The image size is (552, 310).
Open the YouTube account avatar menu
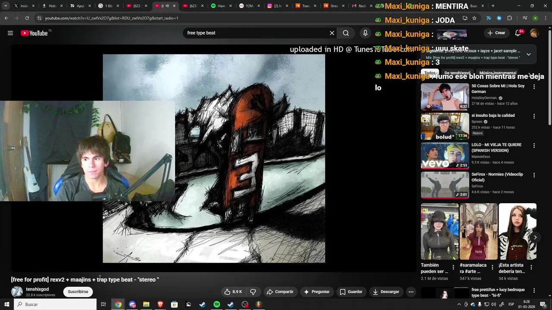pyautogui.click(x=534, y=33)
